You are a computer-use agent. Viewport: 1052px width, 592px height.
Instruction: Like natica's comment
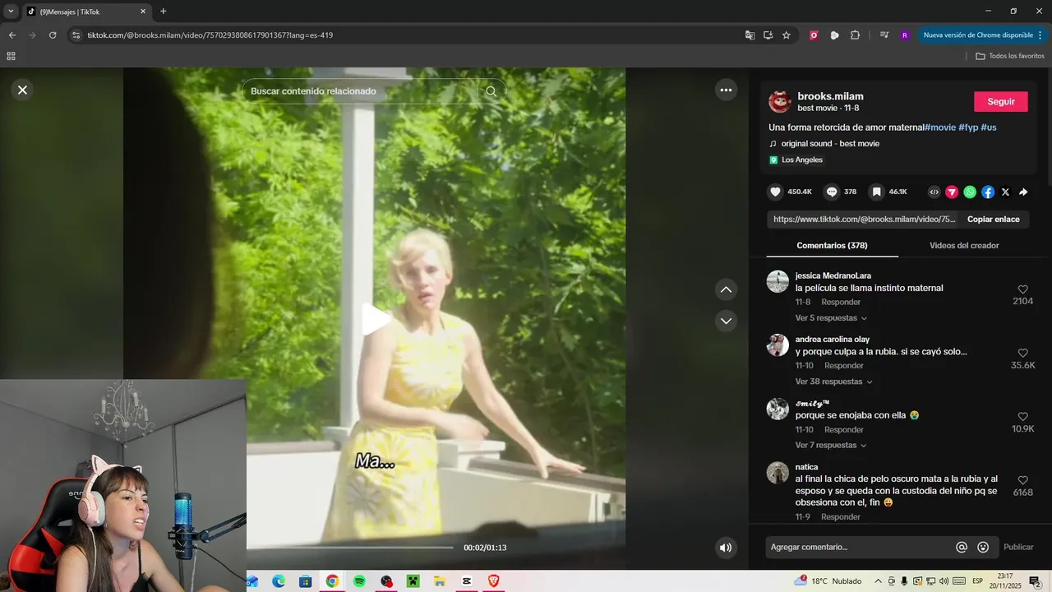(x=1023, y=480)
